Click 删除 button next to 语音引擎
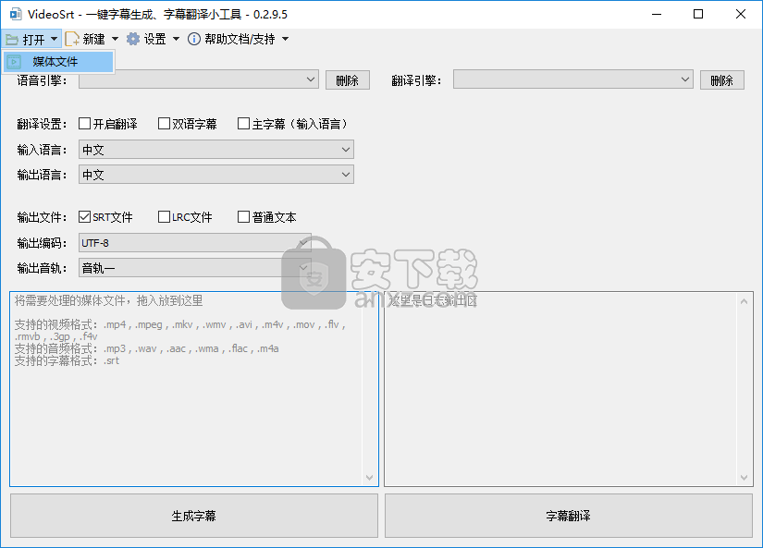 [348, 80]
